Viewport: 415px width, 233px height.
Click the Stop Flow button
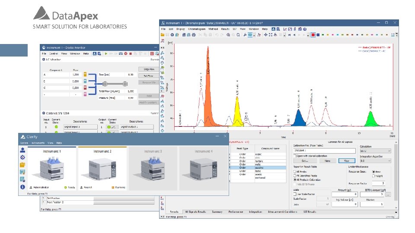(149, 69)
